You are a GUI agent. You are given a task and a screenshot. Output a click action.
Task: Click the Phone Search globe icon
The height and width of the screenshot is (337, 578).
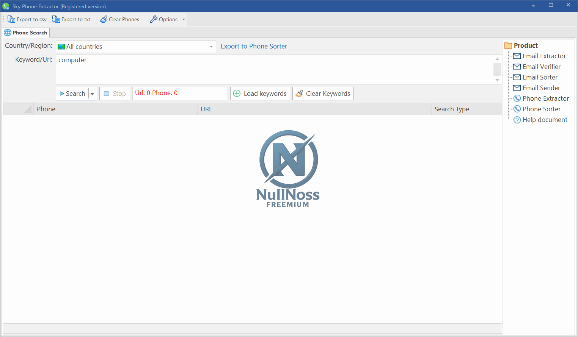[x=8, y=33]
